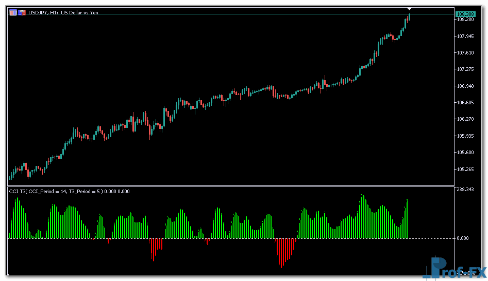Click the Depth of Market icon
The image size is (488, 281).
[22, 12]
